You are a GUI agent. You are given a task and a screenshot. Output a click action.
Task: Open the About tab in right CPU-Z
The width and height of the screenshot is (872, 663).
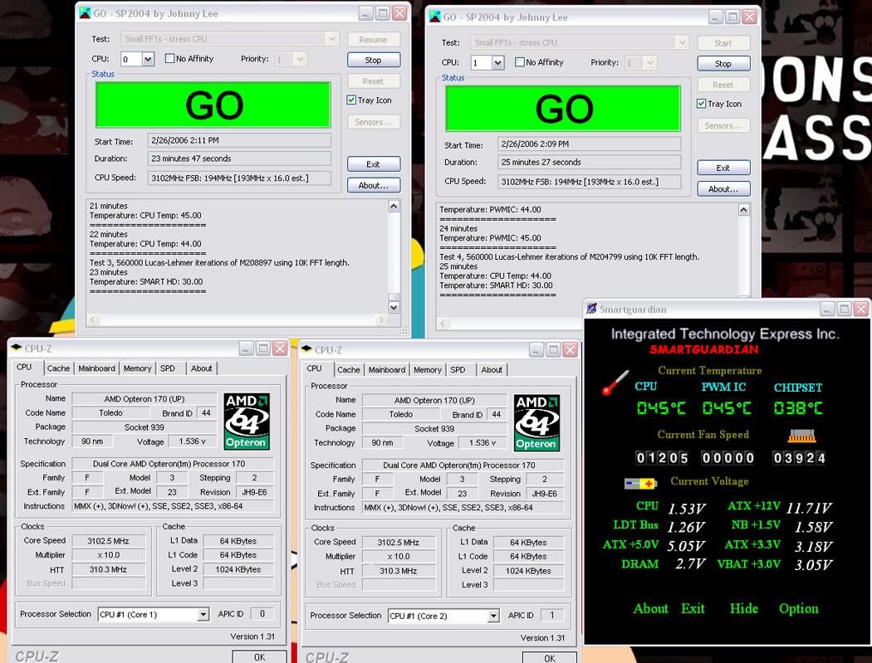point(492,369)
